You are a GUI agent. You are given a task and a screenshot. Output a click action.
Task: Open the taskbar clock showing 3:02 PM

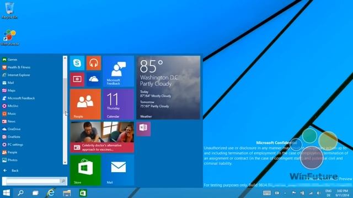(342, 193)
